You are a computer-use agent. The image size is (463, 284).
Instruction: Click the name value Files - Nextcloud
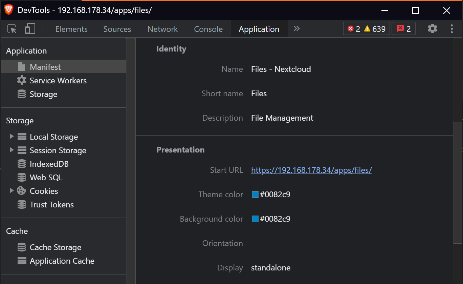pyautogui.click(x=281, y=69)
